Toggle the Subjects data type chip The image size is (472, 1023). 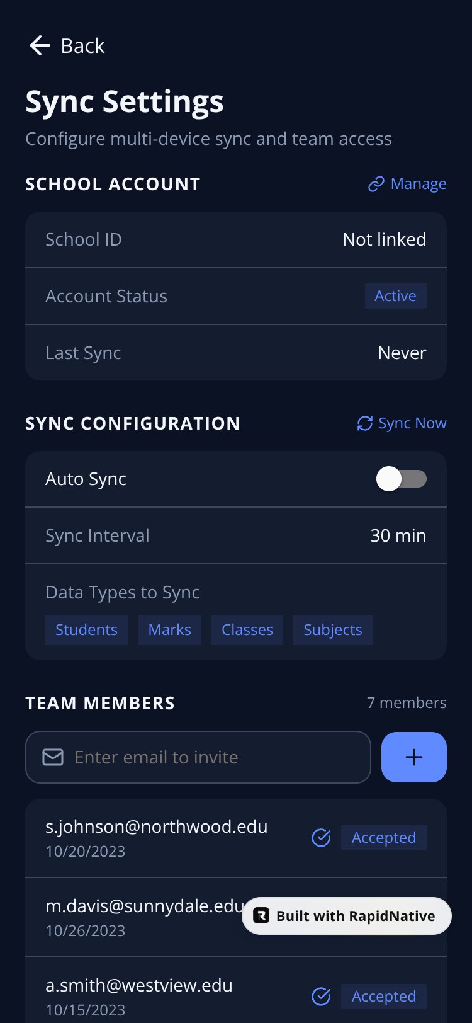tap(333, 630)
